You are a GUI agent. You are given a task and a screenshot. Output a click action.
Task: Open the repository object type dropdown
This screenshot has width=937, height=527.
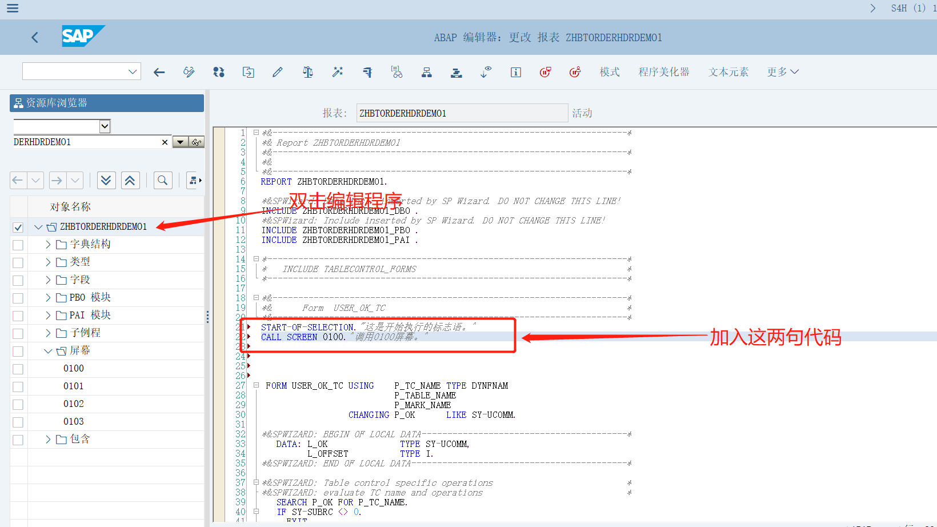pos(105,126)
